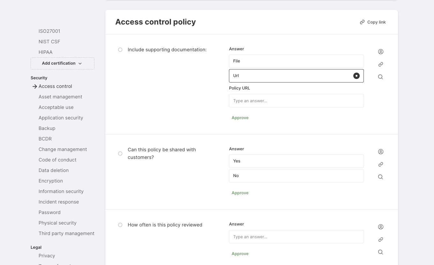Click the Legal sidebar heading

36,247
